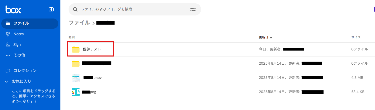Viewport: 375px width, 110px height.
Task: Type in the file and folder search field
Action: point(133,9)
